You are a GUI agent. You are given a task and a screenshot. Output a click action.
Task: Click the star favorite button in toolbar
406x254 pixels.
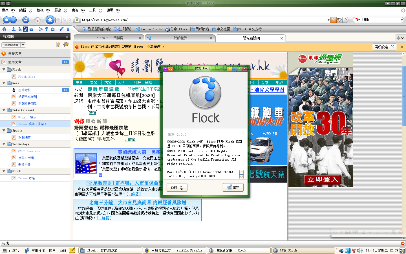[50, 20]
